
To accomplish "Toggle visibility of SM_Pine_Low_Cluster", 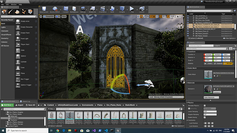I will tap(188, 20).
